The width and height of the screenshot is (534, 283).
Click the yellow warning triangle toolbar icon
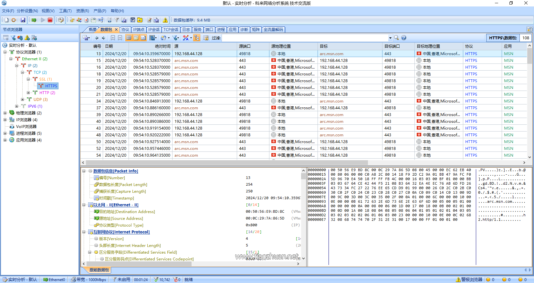click(165, 20)
